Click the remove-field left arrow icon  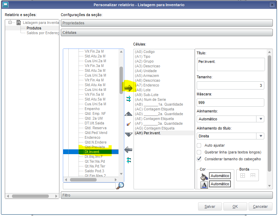point(128,150)
